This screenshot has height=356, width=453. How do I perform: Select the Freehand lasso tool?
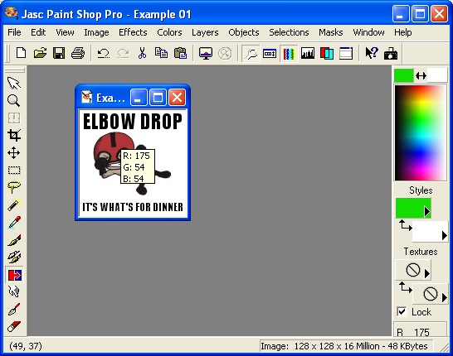(14, 187)
